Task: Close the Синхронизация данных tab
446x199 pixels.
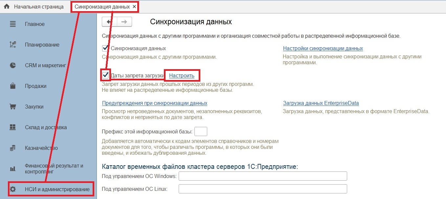Action: pyautogui.click(x=134, y=7)
